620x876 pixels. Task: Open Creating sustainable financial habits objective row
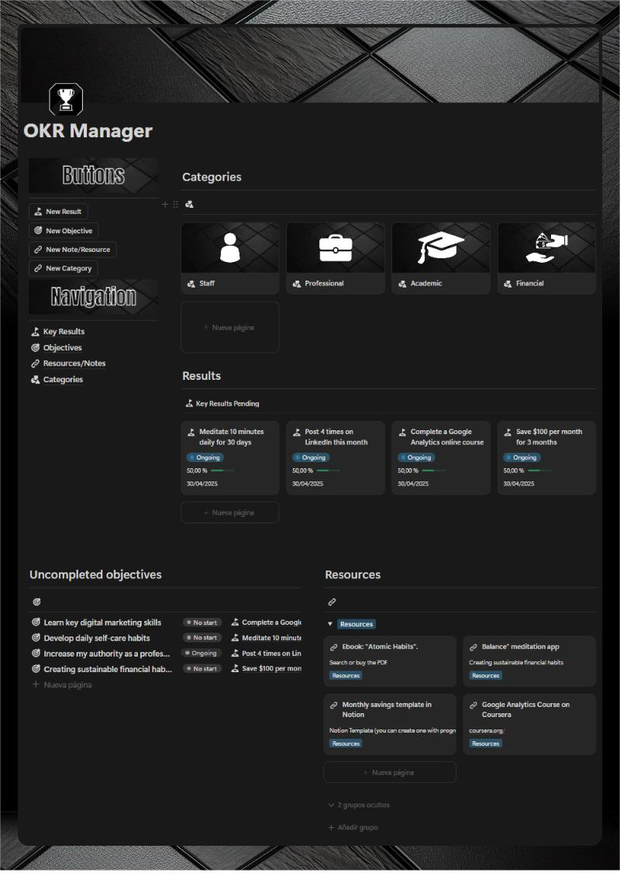point(108,669)
